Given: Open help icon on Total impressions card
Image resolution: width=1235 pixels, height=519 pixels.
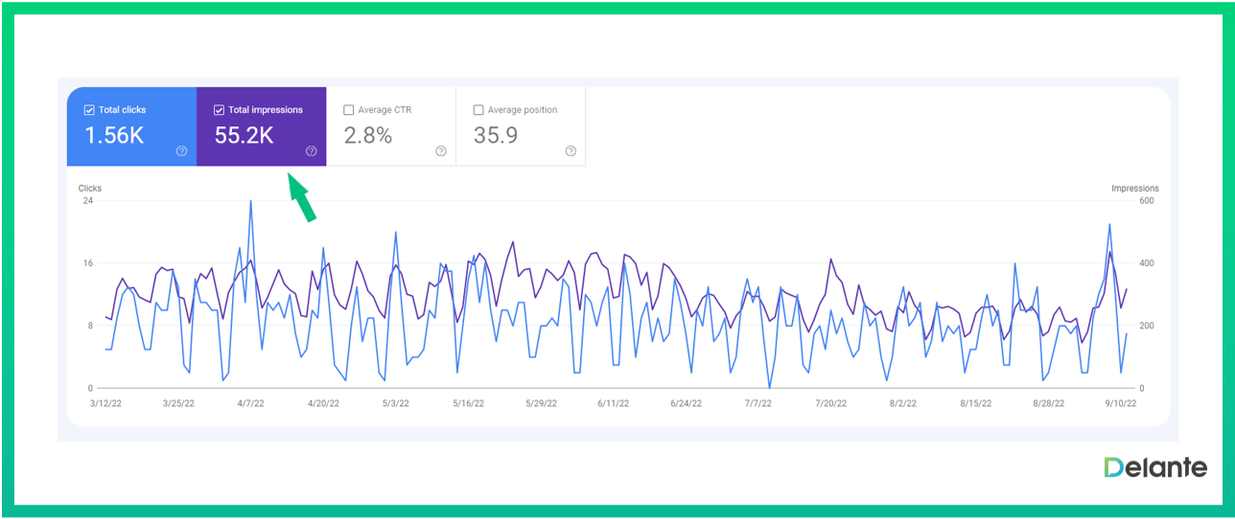Looking at the screenshot, I should pos(312,151).
